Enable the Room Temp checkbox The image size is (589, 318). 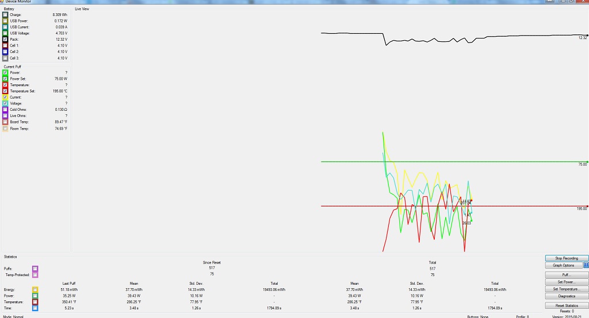tap(5, 129)
